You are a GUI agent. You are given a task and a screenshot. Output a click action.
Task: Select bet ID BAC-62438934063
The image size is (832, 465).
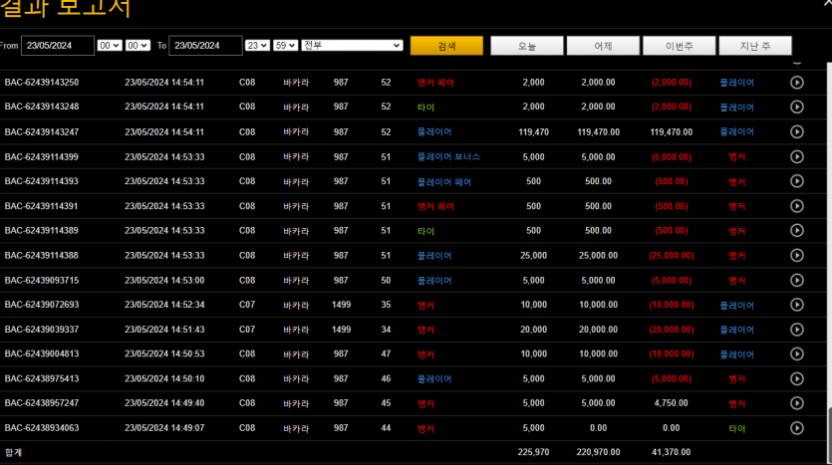click(x=42, y=428)
